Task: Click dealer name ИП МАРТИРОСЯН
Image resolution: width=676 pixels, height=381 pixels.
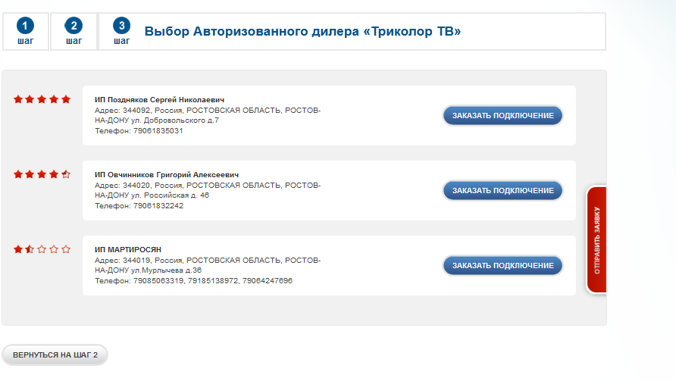Action: coord(128,250)
